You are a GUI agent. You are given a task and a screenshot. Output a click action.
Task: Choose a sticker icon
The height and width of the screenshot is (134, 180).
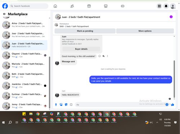click(x=66, y=104)
